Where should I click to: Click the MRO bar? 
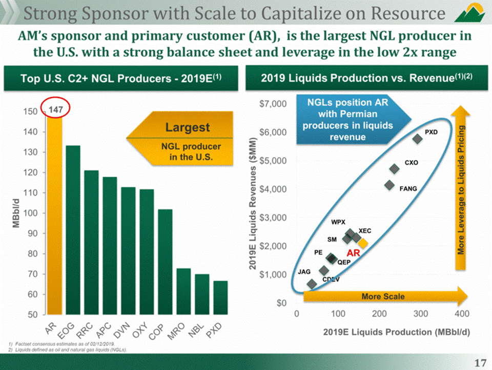(183, 291)
